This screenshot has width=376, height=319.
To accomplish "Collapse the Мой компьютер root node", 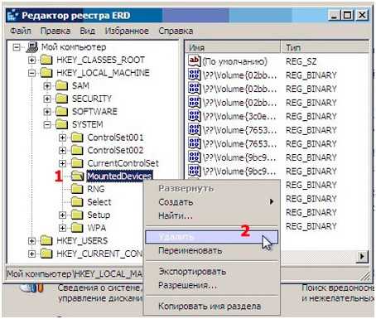I will (17, 47).
